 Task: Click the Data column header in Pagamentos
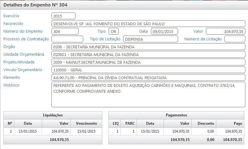(x=150, y=123)
